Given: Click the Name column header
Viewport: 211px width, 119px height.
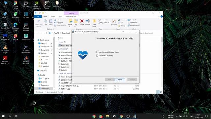Looking at the screenshot, I should tap(60, 38).
